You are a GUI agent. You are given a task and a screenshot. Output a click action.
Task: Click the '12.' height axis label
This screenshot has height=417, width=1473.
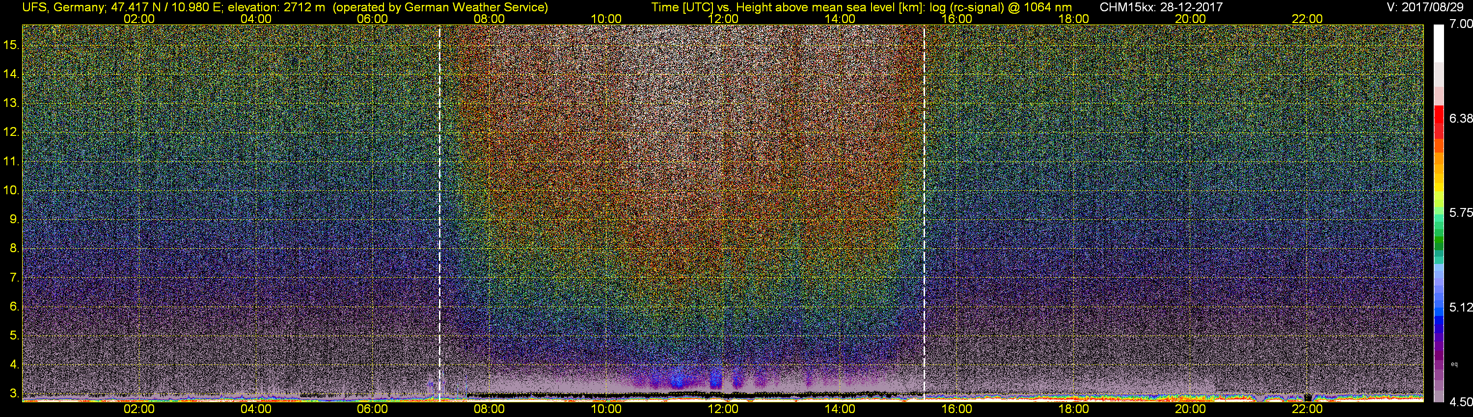[x=11, y=132]
